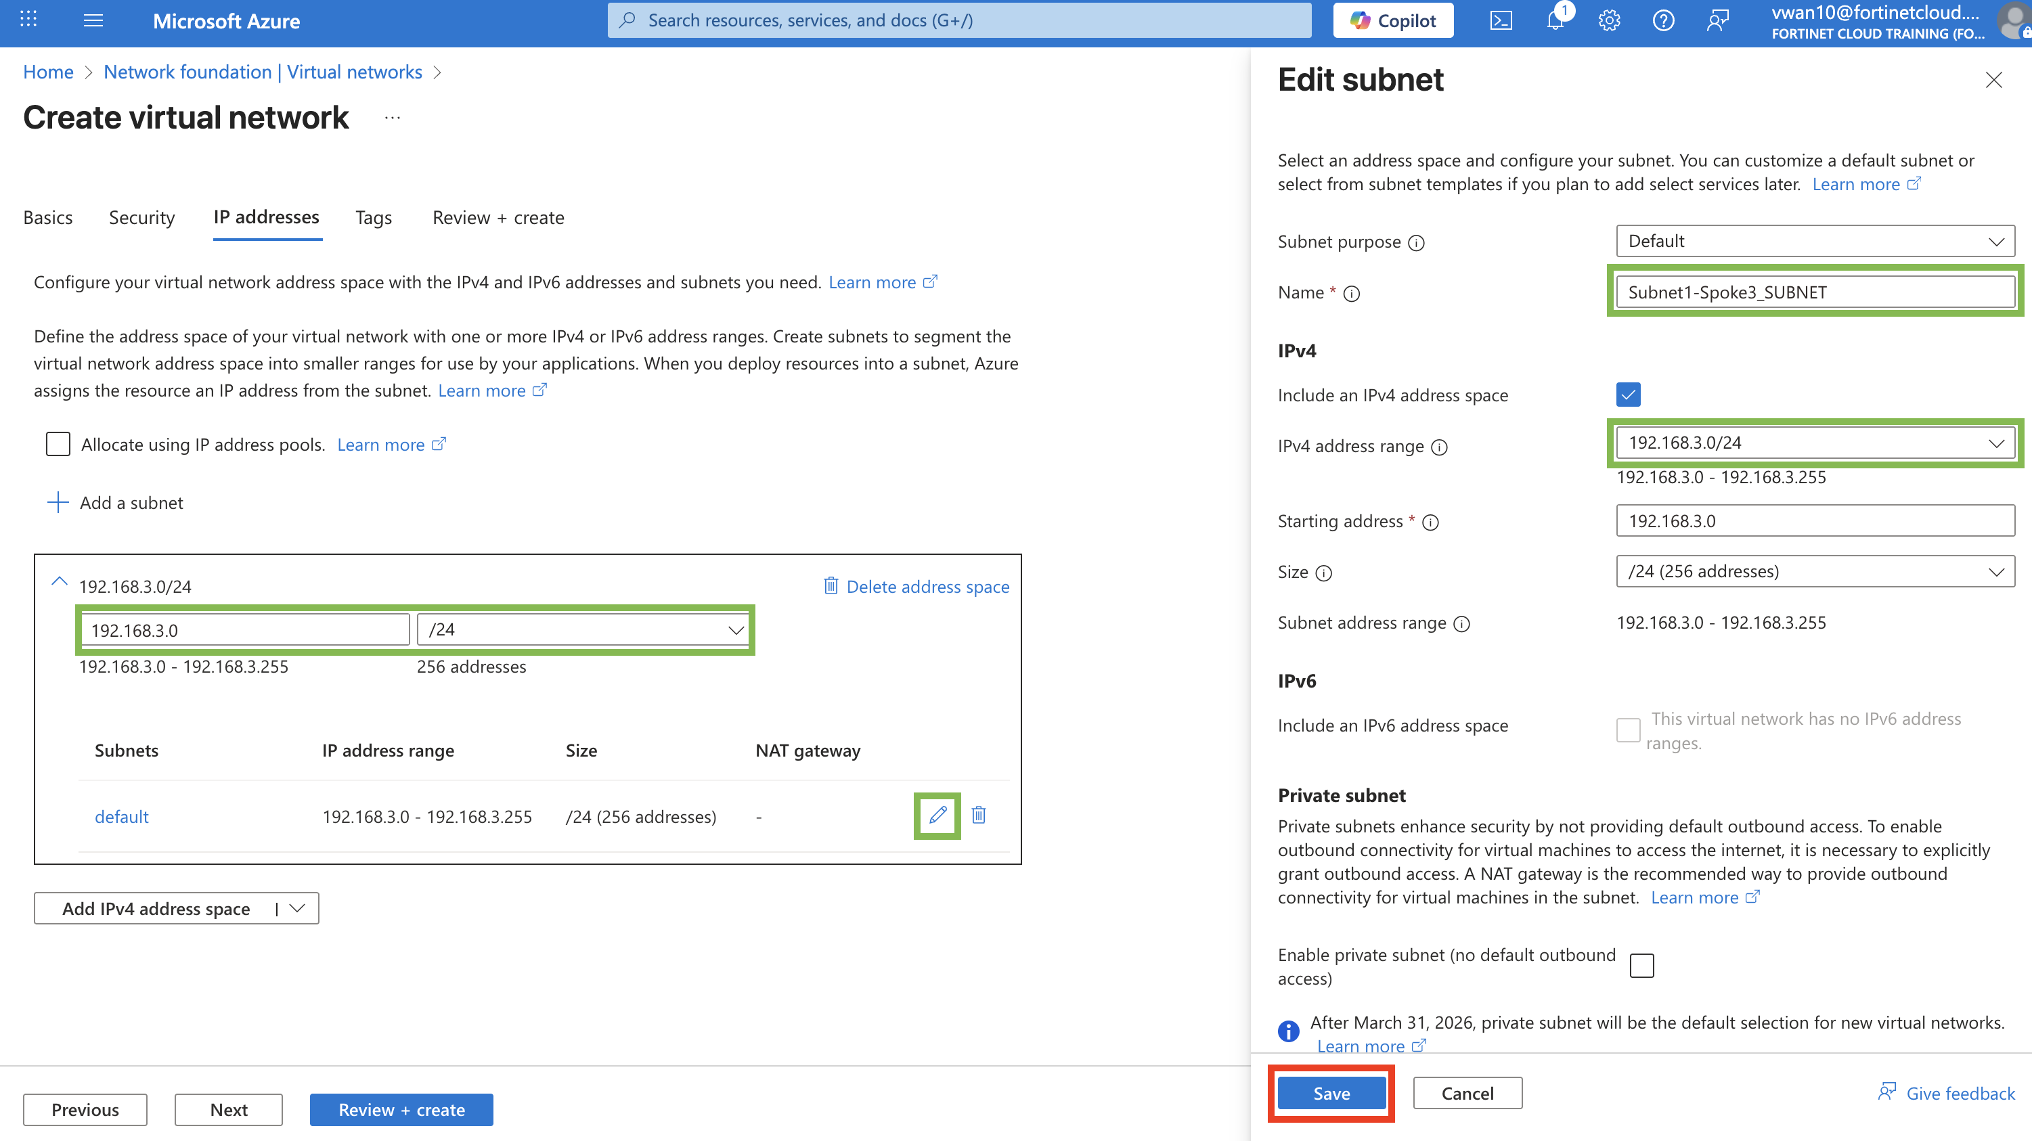Enable private subnet checkbox
2032x1141 pixels.
(1641, 965)
